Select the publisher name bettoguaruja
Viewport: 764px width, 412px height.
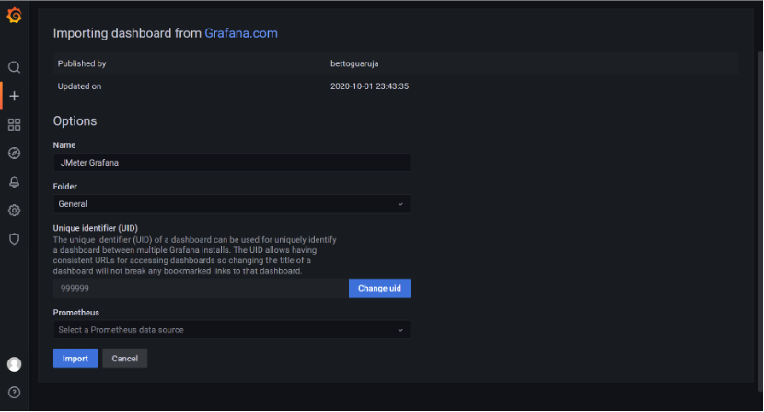coord(354,63)
